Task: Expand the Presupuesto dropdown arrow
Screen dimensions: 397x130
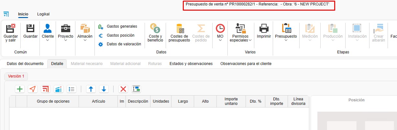Action: [x=286, y=41]
